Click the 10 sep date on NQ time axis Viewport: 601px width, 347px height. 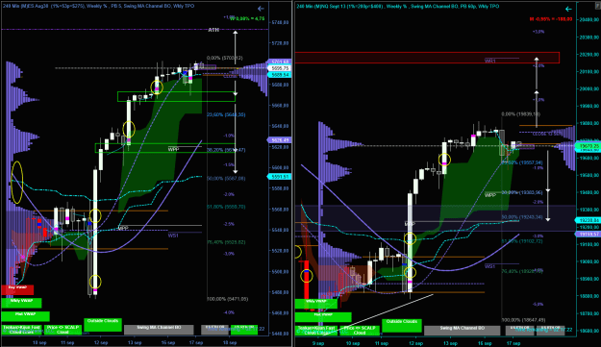353,343
